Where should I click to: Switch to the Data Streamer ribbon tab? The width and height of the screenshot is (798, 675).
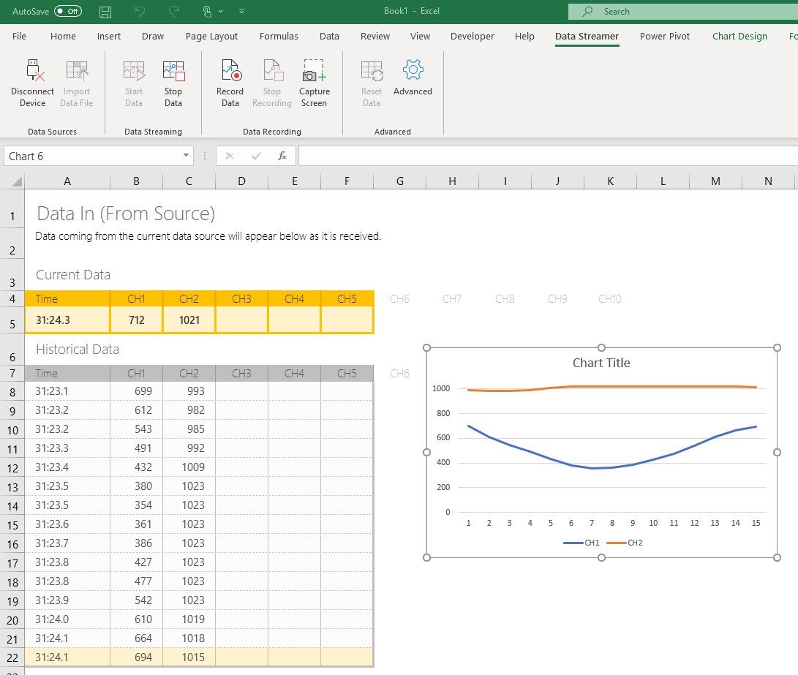pyautogui.click(x=587, y=36)
